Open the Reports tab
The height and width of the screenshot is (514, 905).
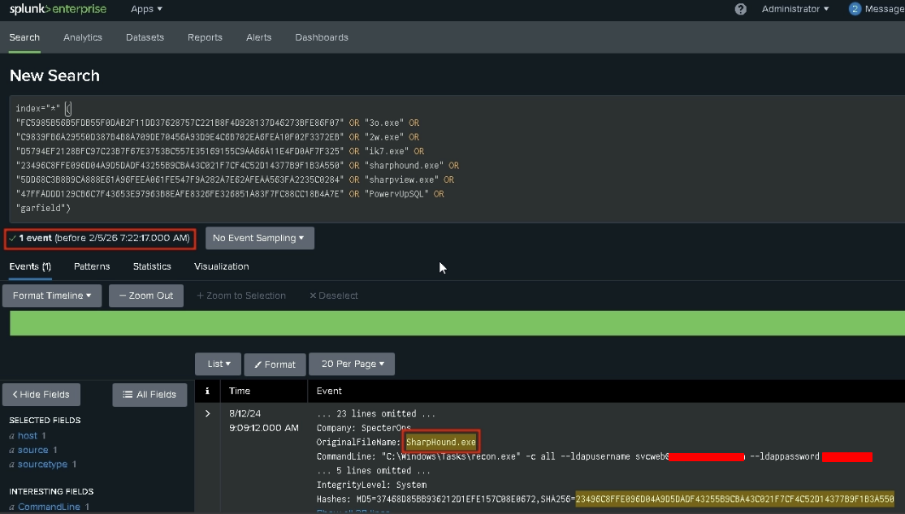pos(205,37)
